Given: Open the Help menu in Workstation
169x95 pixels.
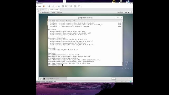Looking at the screenshot, I should (40, 6).
